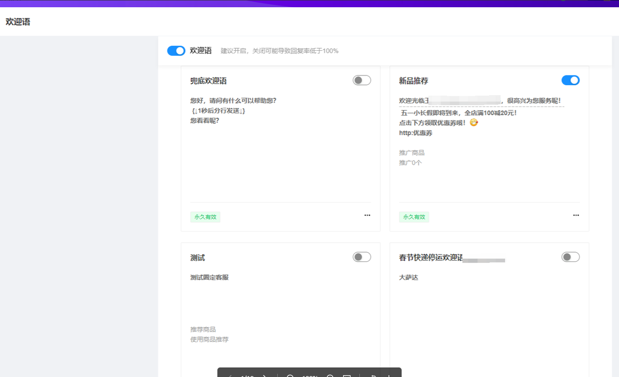619x377 pixels.
Task: Click the text 您看看呢？
Action: pyautogui.click(x=205, y=121)
